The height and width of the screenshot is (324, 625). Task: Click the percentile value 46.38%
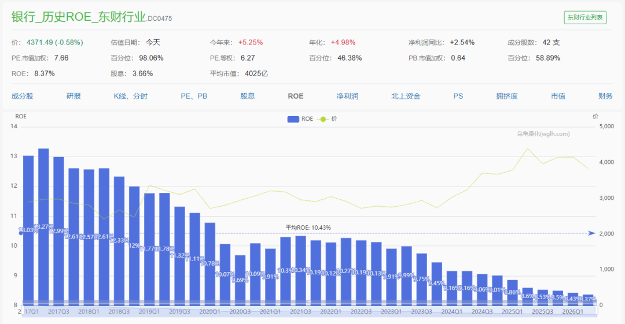(x=350, y=58)
